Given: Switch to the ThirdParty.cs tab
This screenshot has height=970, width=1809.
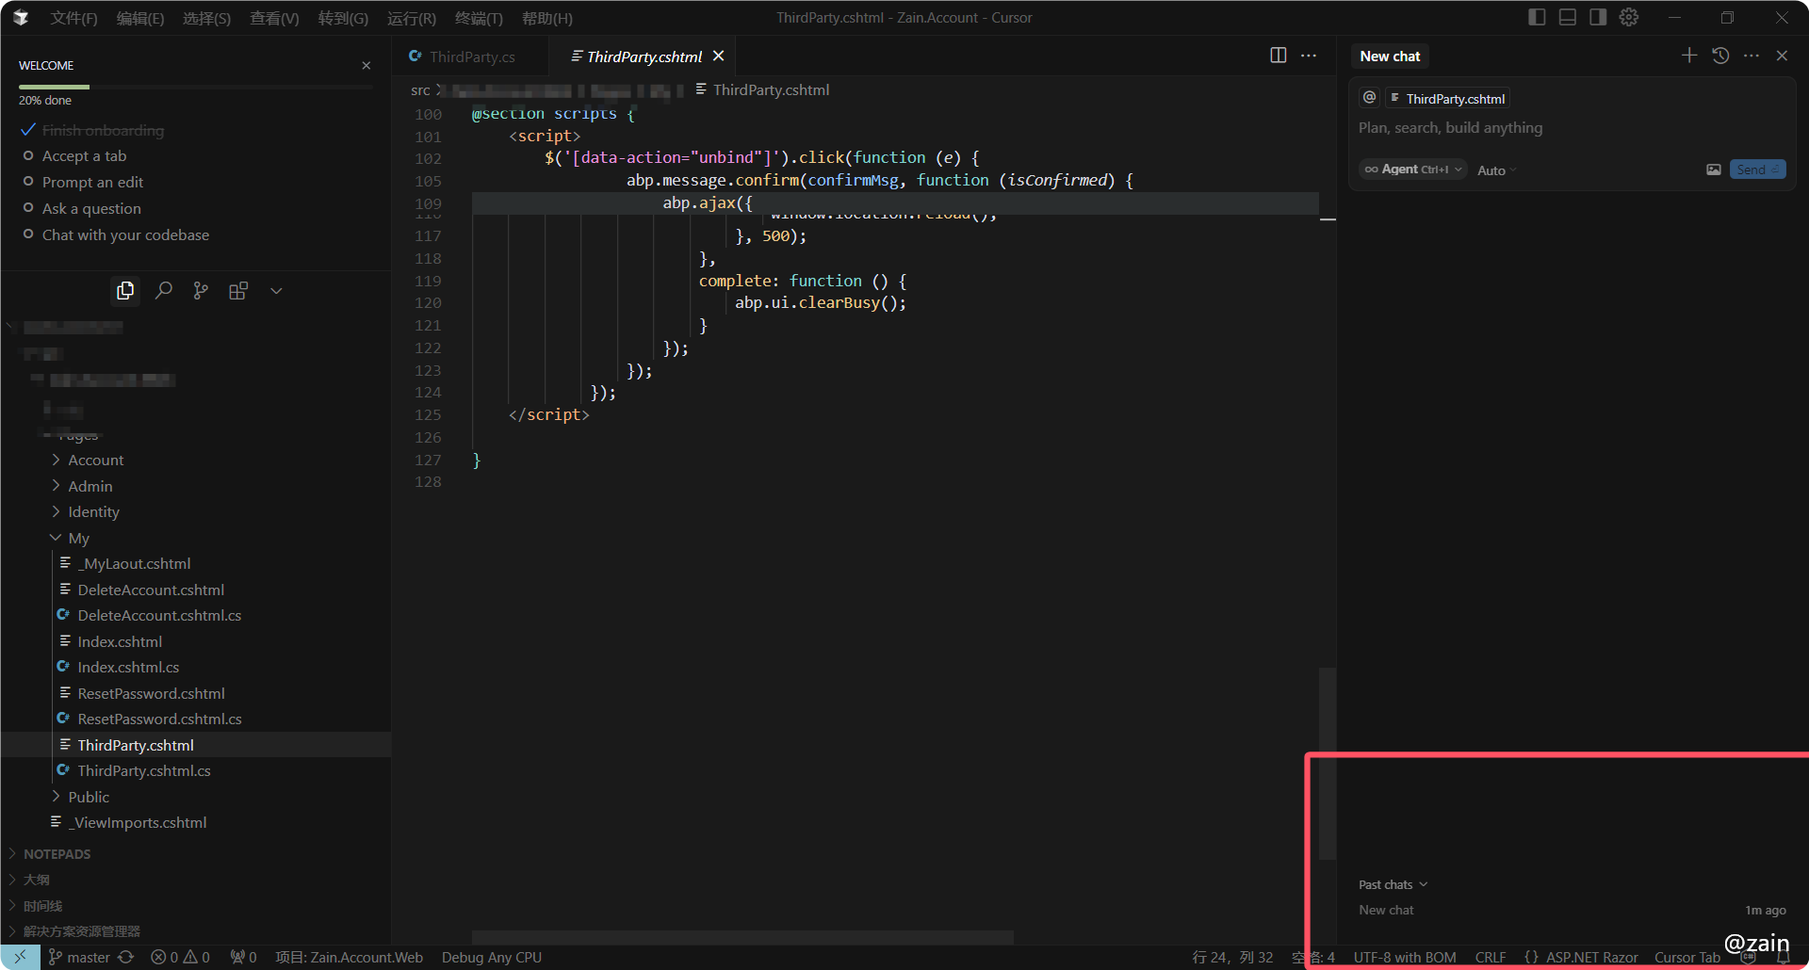Looking at the screenshot, I should click(472, 57).
